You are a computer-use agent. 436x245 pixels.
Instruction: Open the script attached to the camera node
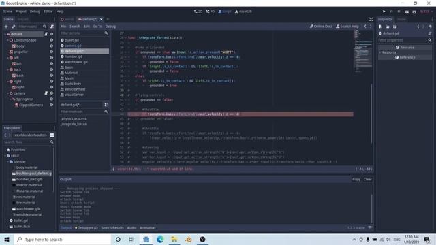pos(46,93)
